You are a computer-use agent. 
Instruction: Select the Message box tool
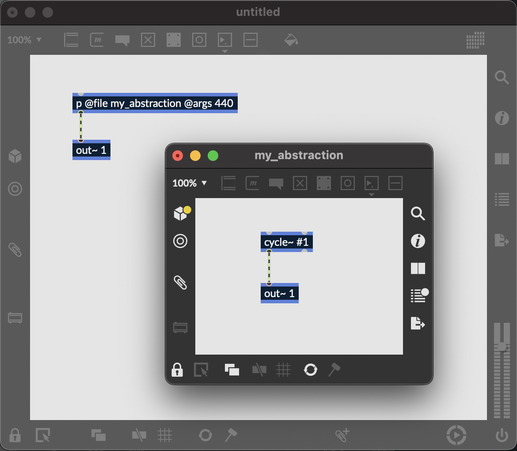pyautogui.click(x=96, y=40)
